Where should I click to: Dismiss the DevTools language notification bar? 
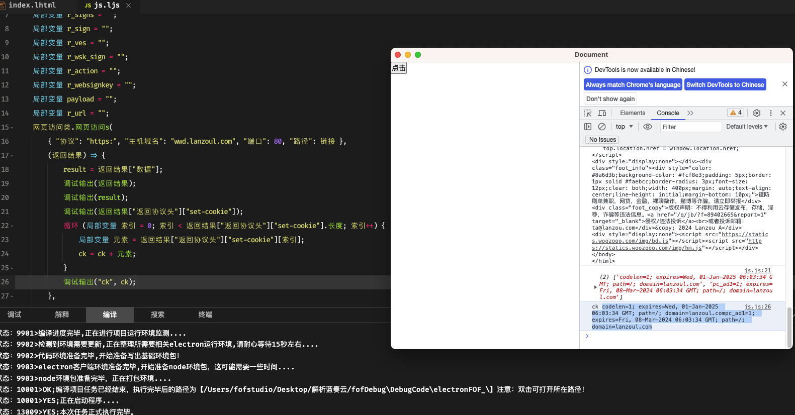(785, 84)
